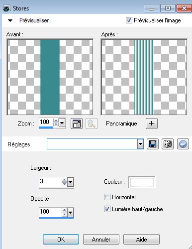Toggle Prévisualiser l'image checkbox
This screenshot has height=249, width=192.
(129, 20)
